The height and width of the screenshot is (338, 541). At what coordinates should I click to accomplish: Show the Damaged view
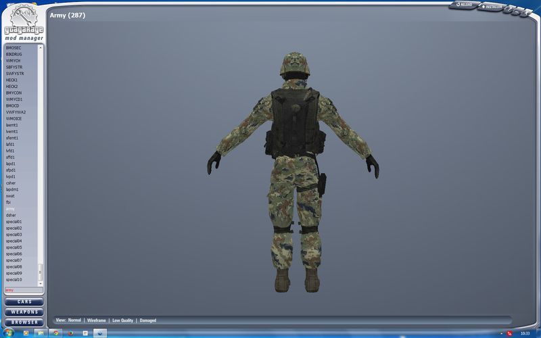pos(147,320)
